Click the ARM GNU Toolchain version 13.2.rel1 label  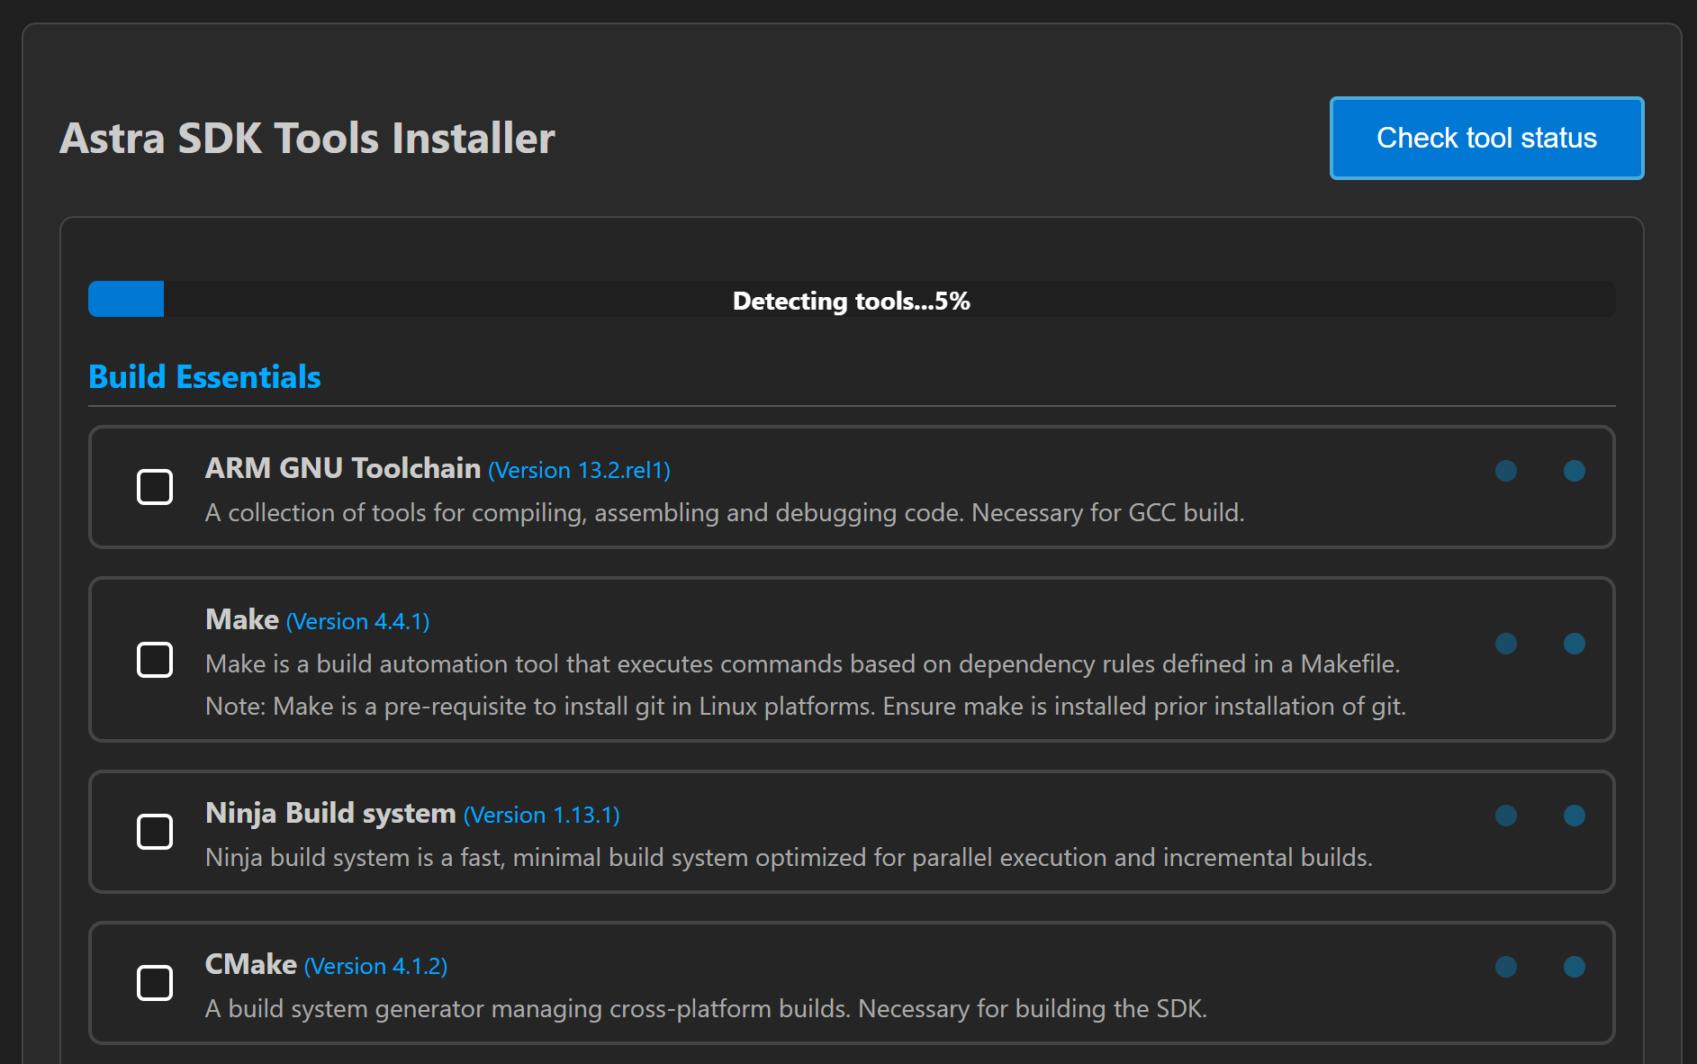pos(579,471)
